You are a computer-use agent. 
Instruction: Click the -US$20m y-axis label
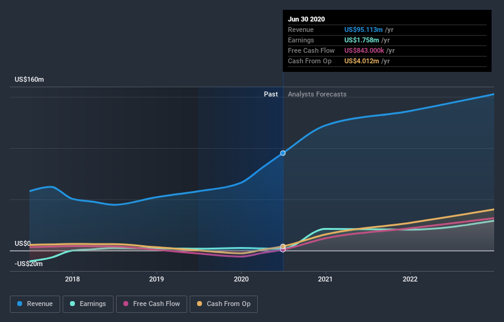(29, 264)
